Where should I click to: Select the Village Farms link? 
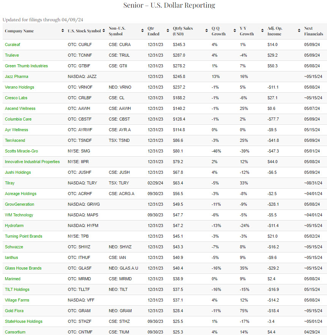tap(17, 300)
